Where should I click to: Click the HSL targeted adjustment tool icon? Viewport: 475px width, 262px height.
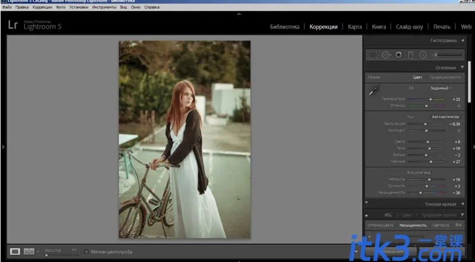(x=369, y=236)
